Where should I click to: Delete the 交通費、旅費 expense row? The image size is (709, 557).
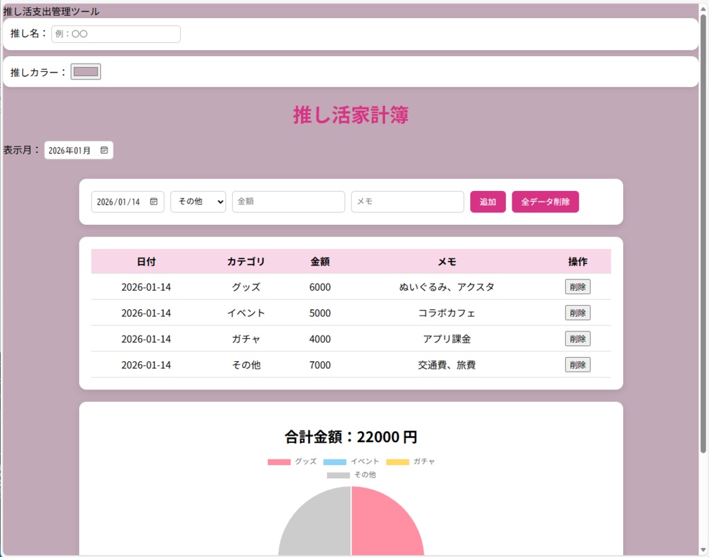tap(577, 365)
